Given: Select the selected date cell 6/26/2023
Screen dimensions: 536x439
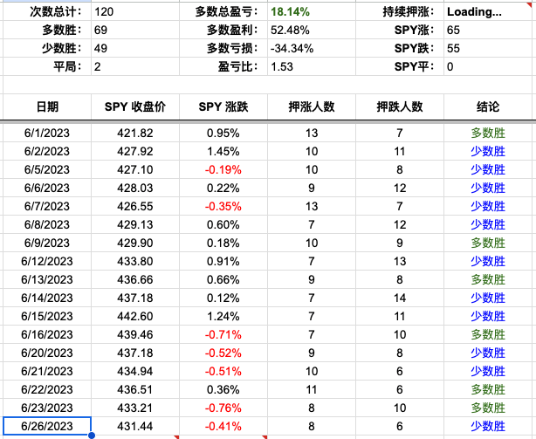Looking at the screenshot, I should [x=47, y=426].
